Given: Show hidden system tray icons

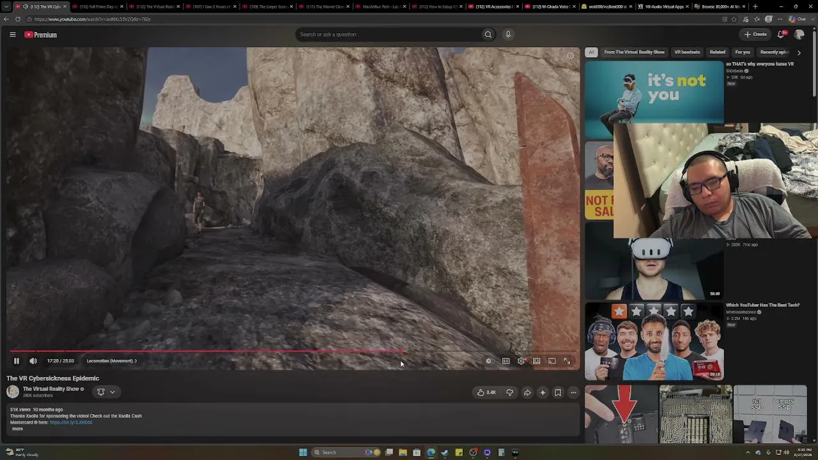Looking at the screenshot, I should (748, 452).
